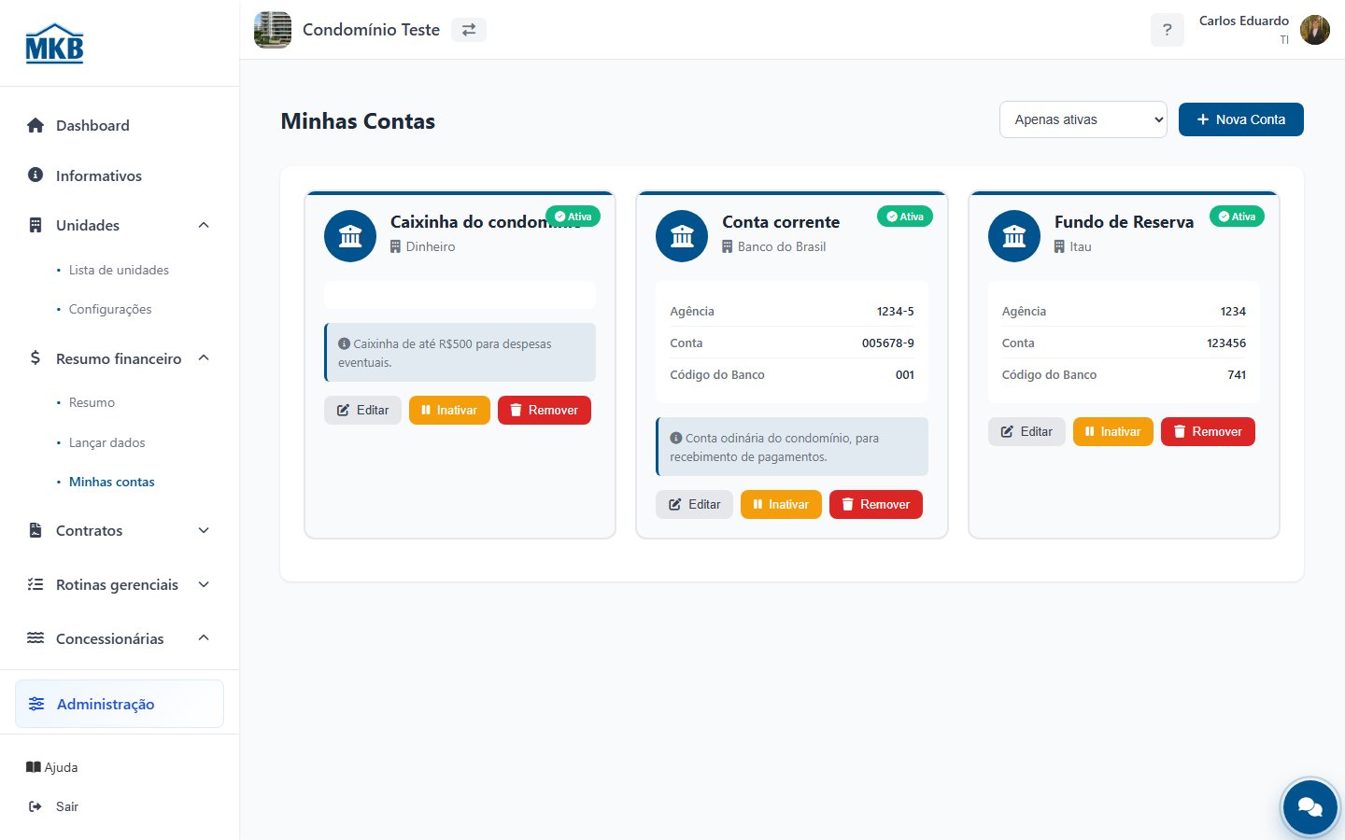The width and height of the screenshot is (1345, 840).
Task: Click the Concessionárias waves icon
Action: tap(35, 638)
